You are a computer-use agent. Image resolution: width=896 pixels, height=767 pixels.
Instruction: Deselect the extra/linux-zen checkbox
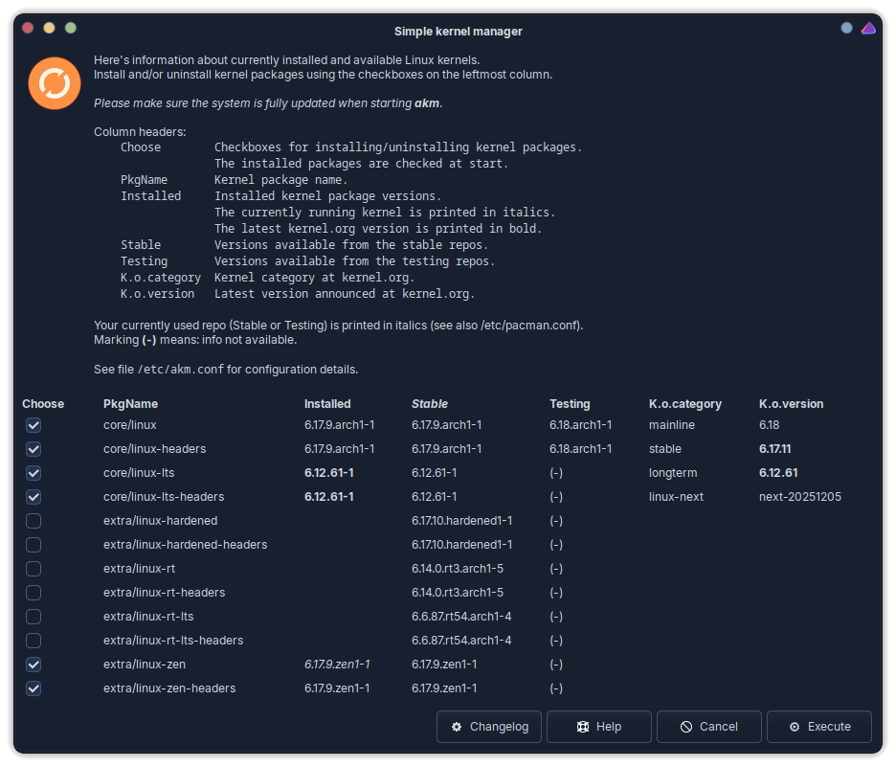34,665
